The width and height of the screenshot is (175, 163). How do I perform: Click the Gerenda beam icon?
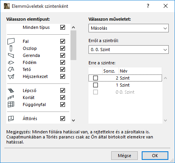(11, 55)
